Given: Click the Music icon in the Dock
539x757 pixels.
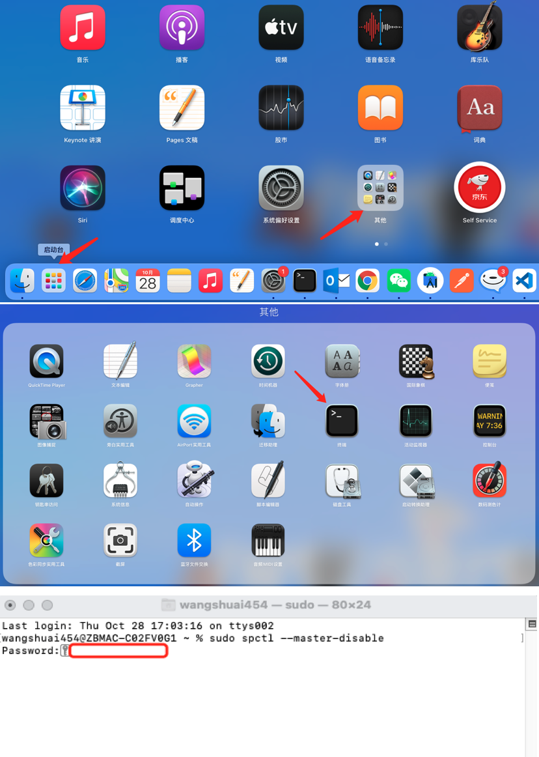Looking at the screenshot, I should tap(210, 281).
